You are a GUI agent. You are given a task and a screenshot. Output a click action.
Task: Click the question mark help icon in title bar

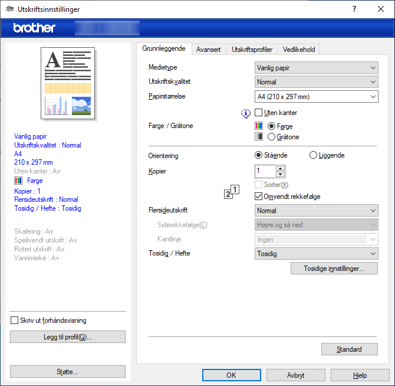point(354,9)
